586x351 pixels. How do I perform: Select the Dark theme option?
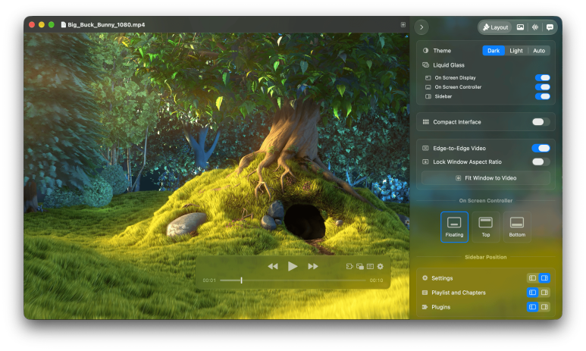click(x=494, y=51)
